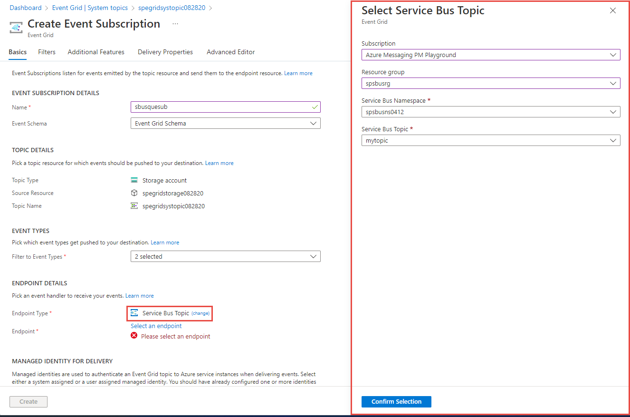Expand the Service Bus Namespace dropdown
630x417 pixels.
[490, 112]
